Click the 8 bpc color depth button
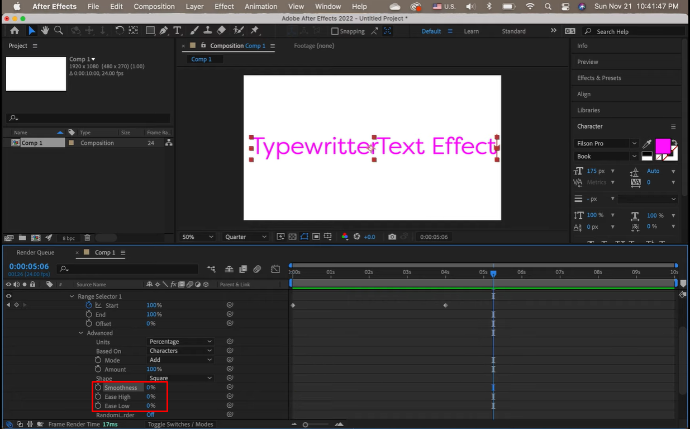690x429 pixels. click(68, 238)
